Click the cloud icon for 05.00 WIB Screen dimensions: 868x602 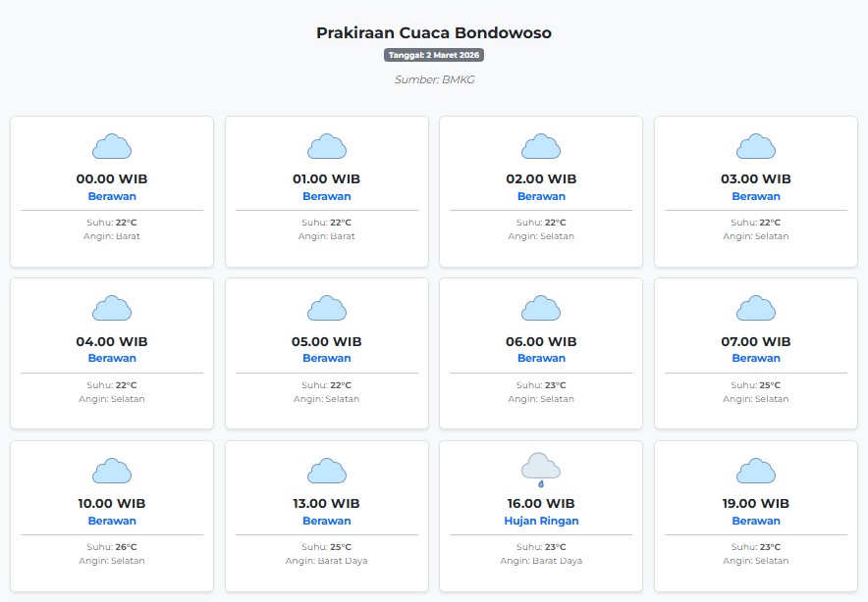click(x=327, y=309)
